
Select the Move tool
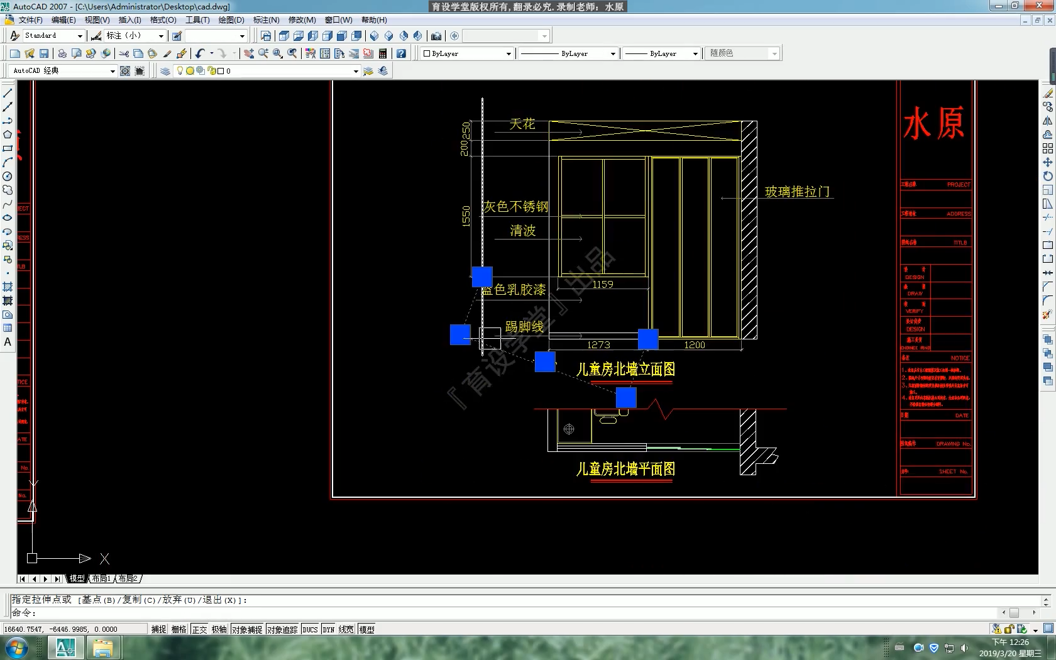pyautogui.click(x=1048, y=162)
